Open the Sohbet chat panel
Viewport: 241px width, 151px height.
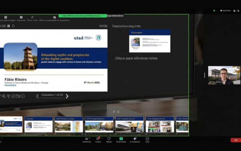coord(98,139)
